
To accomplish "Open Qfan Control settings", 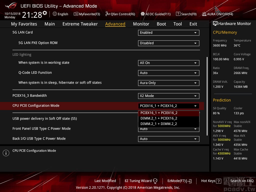I will [x=120, y=14].
